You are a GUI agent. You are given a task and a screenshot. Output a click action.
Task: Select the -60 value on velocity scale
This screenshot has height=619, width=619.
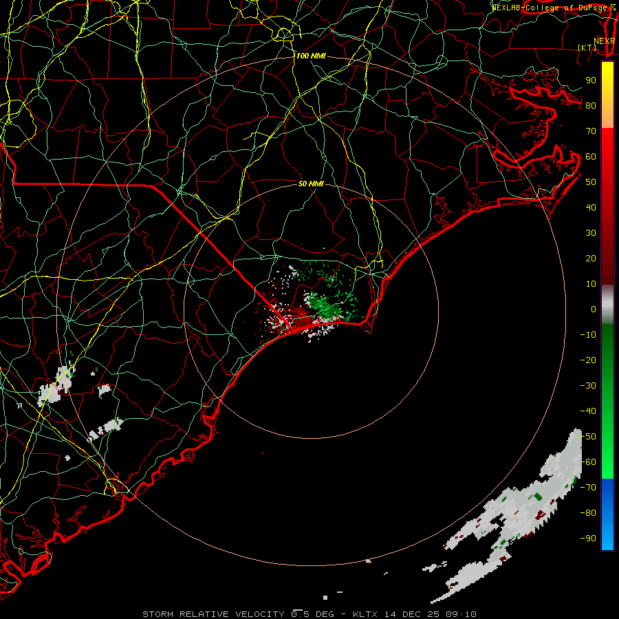[588, 462]
